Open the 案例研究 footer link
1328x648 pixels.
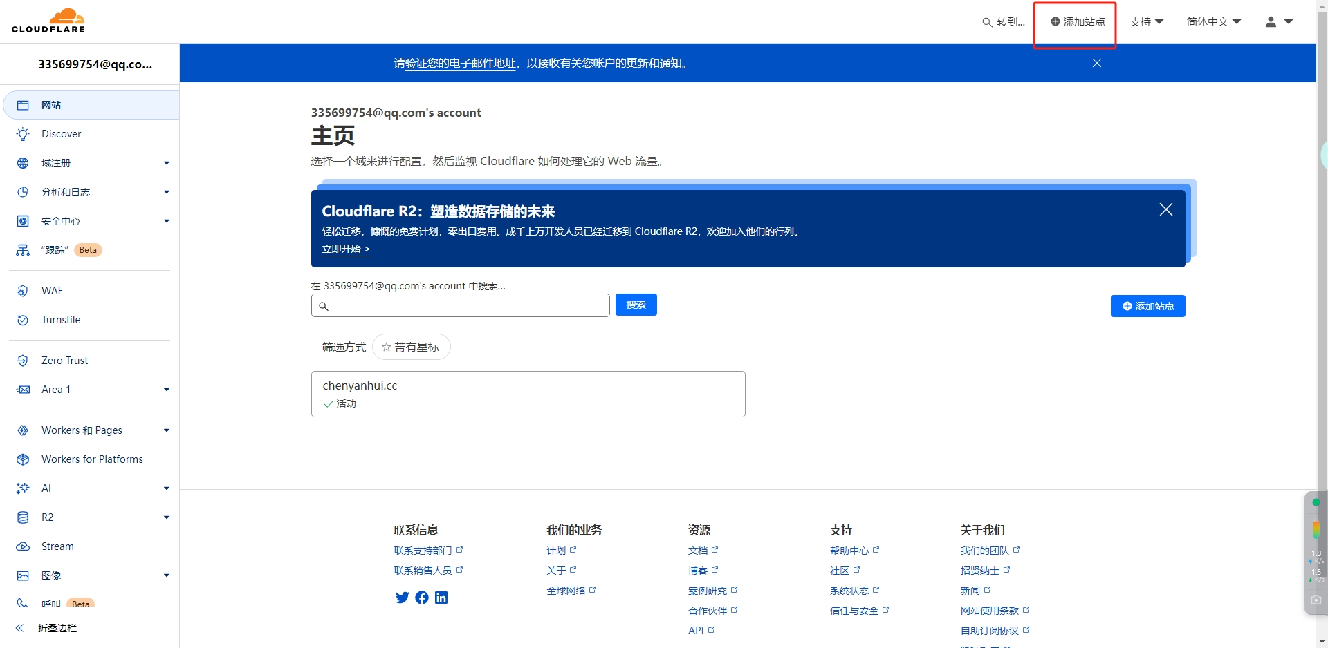[x=713, y=591]
